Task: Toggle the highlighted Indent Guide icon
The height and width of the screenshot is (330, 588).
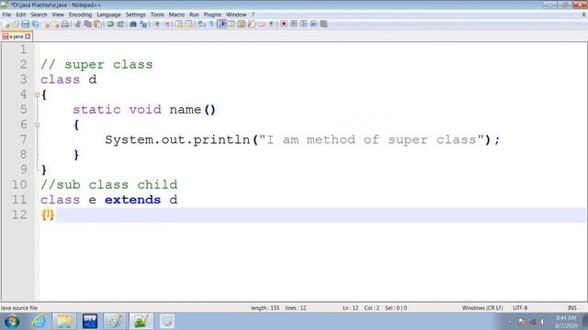Action: coord(221,25)
